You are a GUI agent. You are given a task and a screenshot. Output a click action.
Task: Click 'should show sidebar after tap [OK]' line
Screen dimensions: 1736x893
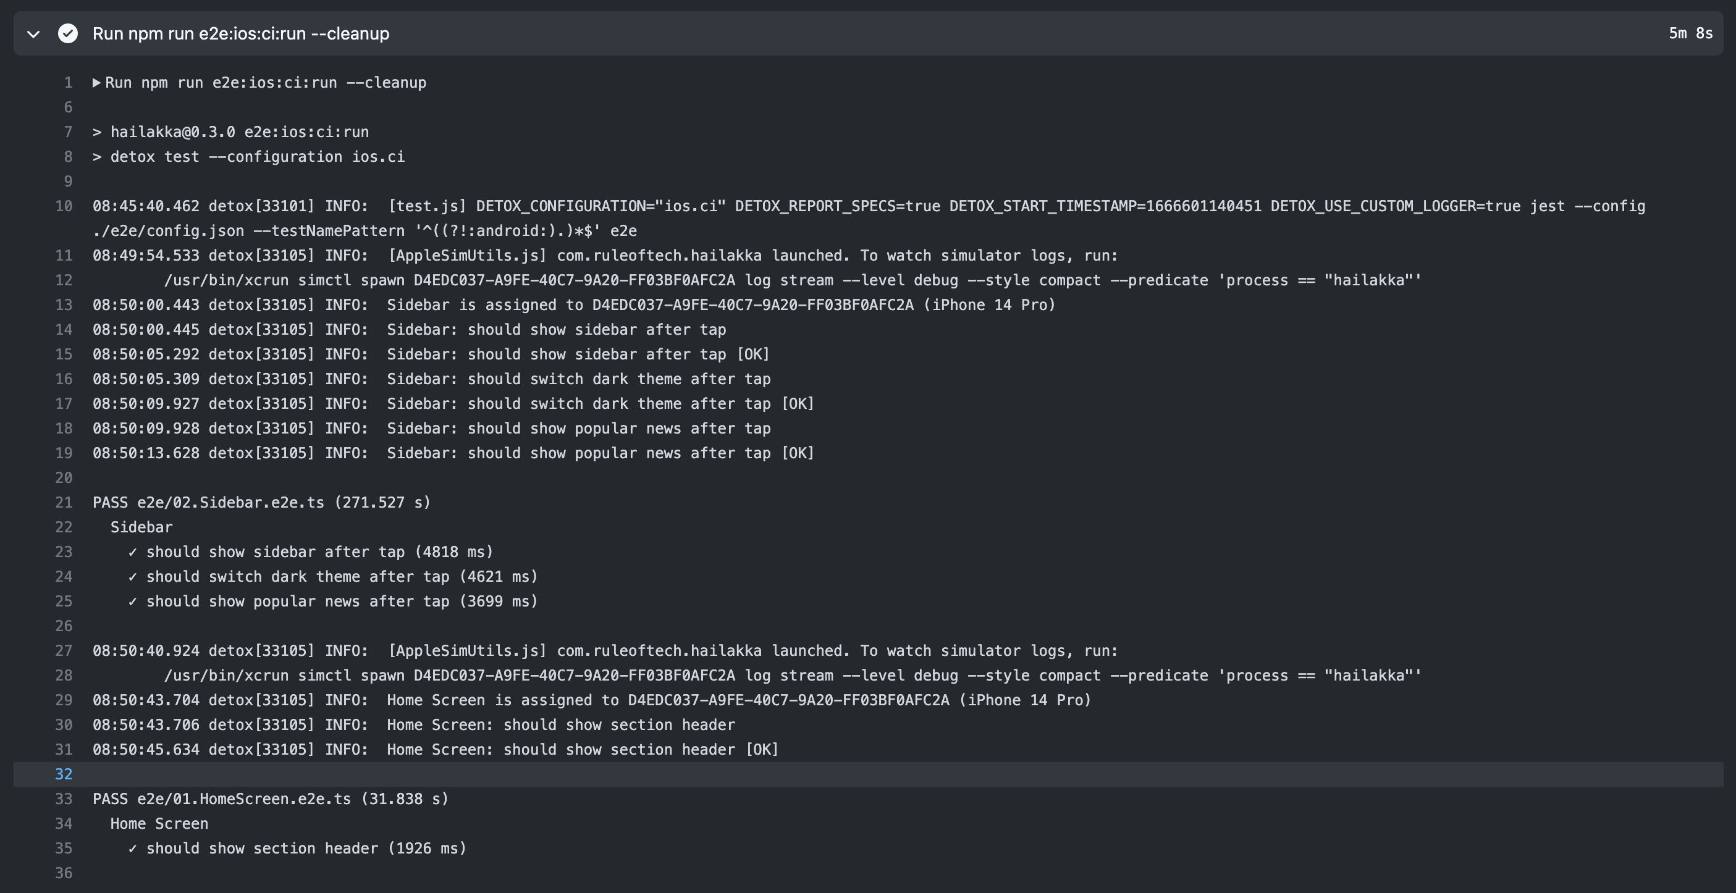point(431,354)
